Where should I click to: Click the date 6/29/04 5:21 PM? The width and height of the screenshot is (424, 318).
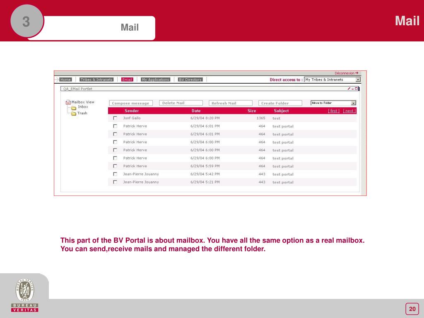[205, 182]
